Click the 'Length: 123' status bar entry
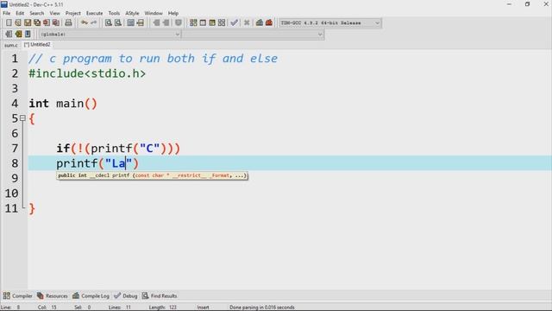 point(162,308)
